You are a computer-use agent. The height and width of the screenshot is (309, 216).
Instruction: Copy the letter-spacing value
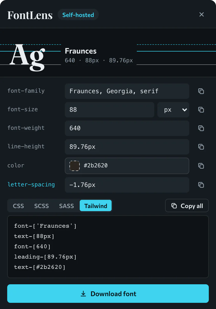(201, 185)
